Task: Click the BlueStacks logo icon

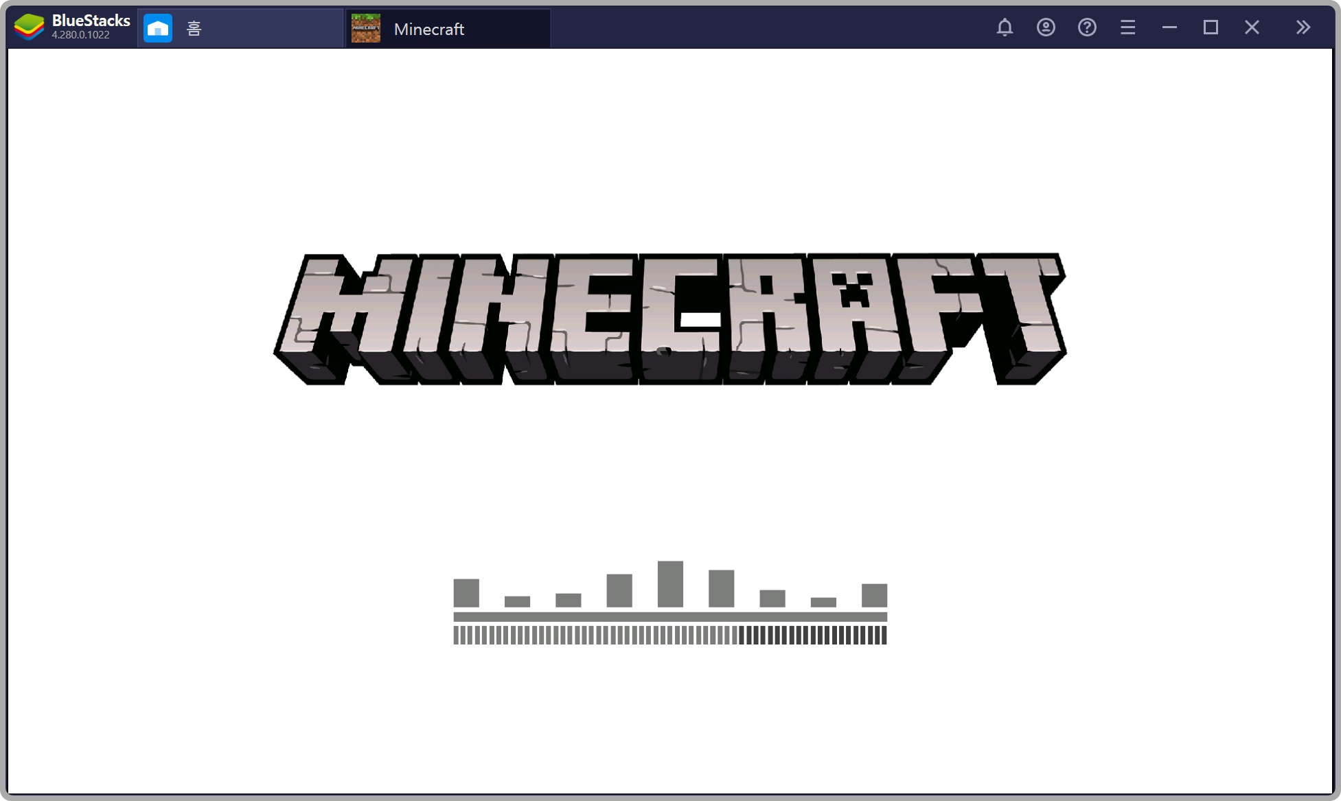Action: pos(29,27)
